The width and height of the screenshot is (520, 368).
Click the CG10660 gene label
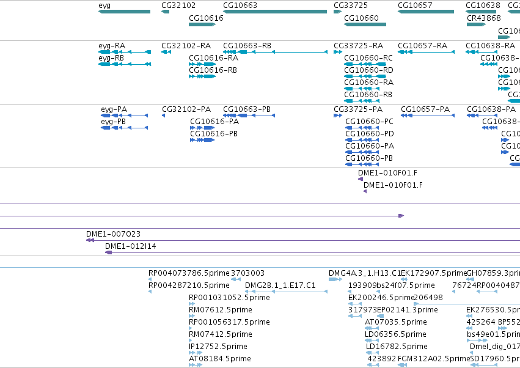click(362, 18)
